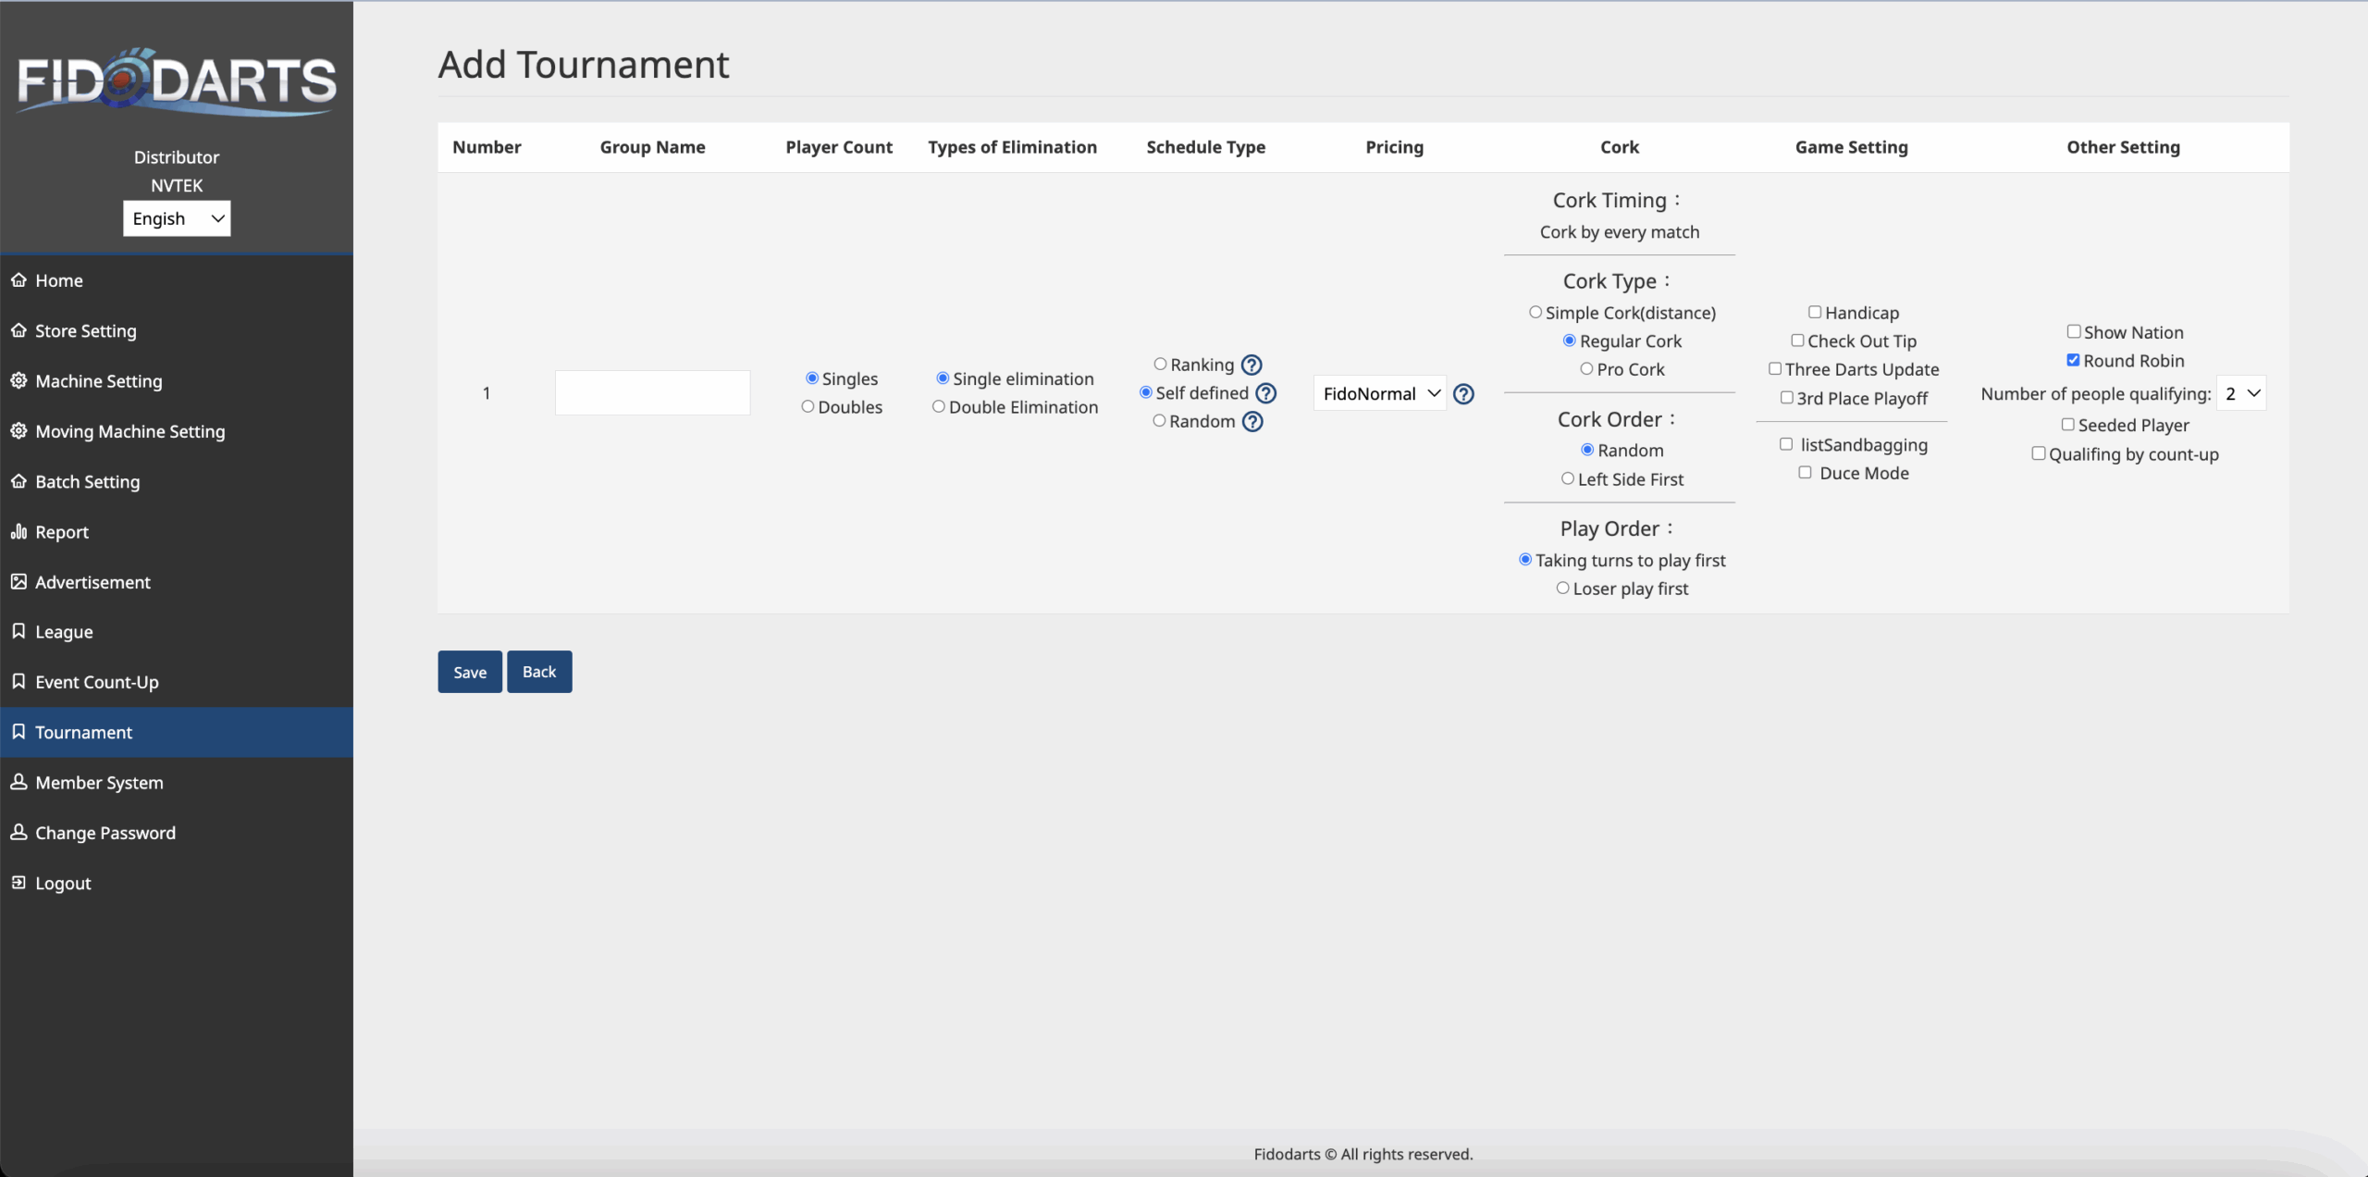Select the Doubles radio button
Viewport: 2368px width, 1177px height.
tap(808, 407)
